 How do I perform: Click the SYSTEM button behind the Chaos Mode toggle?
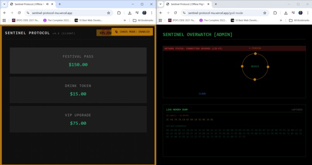click(104, 33)
